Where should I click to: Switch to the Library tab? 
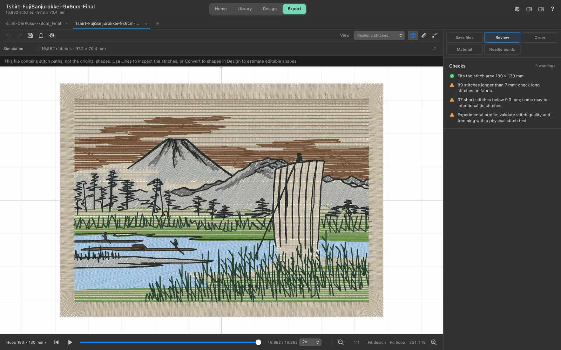244,9
